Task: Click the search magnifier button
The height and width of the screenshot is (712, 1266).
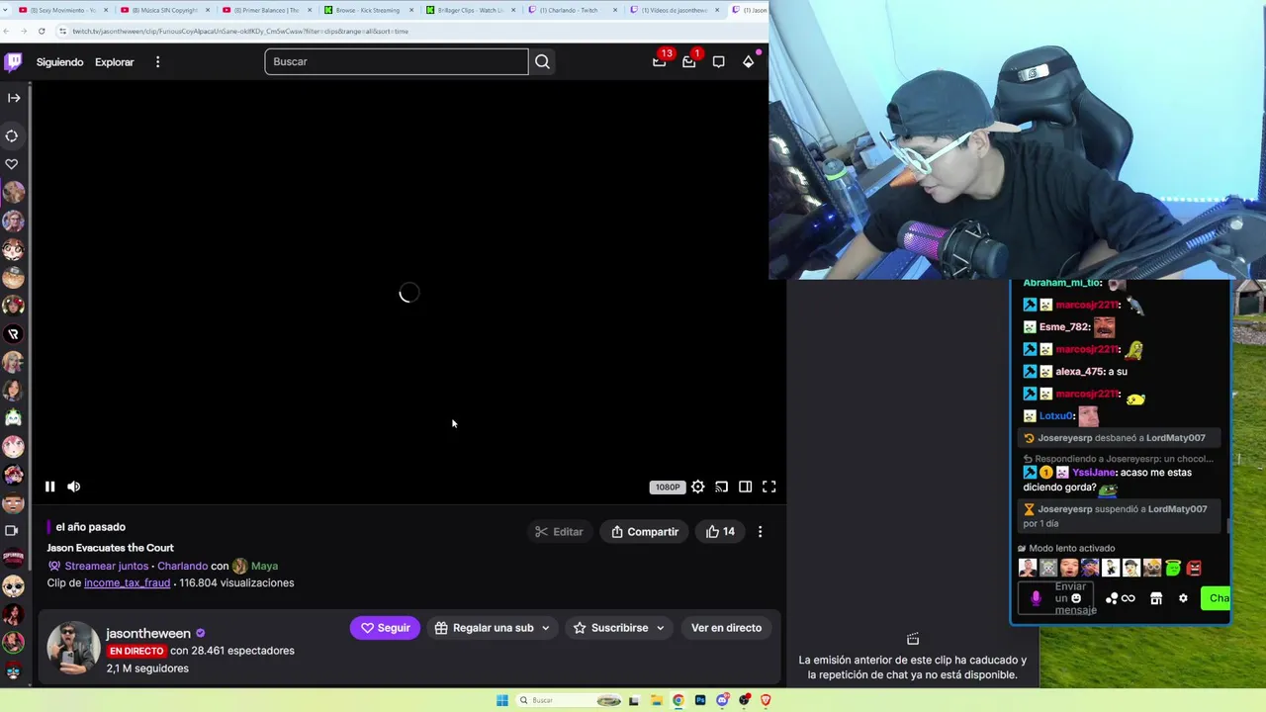Action: pyautogui.click(x=542, y=61)
